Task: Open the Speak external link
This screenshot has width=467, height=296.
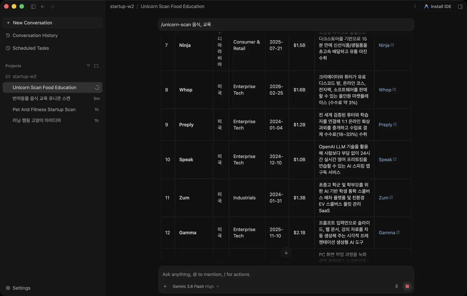Action: [x=387, y=160]
